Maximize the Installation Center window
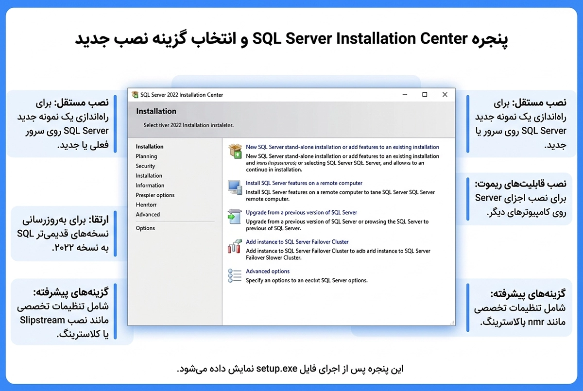 click(x=425, y=95)
